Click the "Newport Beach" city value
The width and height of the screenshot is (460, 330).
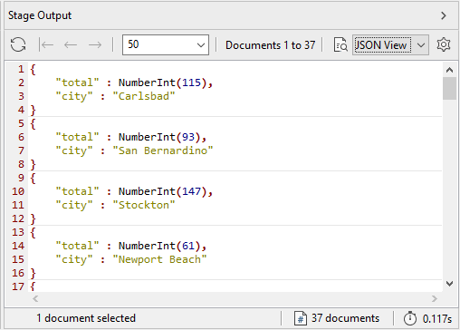click(x=159, y=259)
